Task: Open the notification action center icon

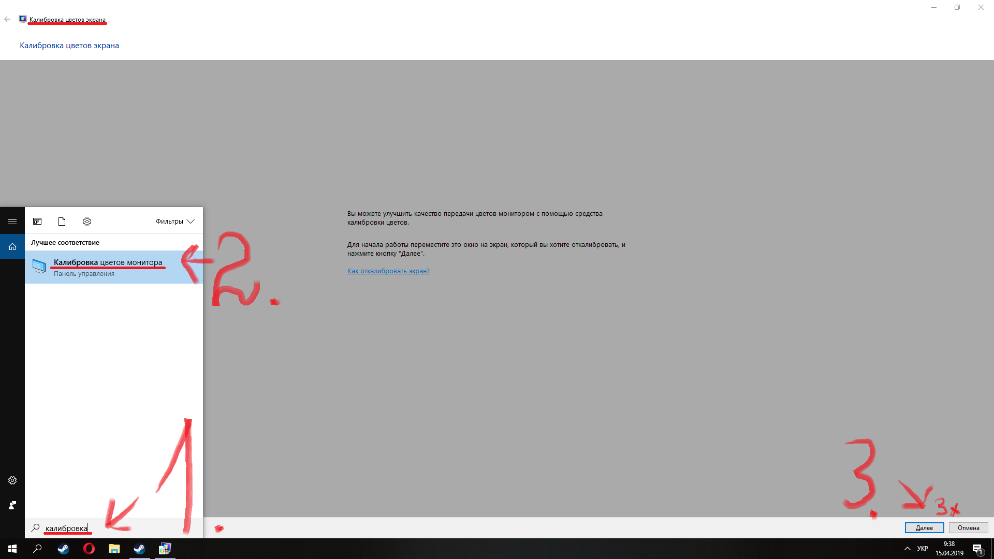Action: [977, 549]
